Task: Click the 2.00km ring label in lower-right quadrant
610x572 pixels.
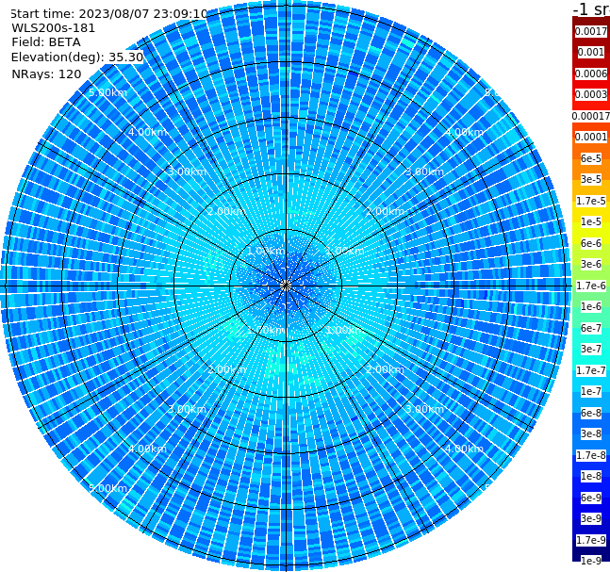Action: tap(385, 369)
